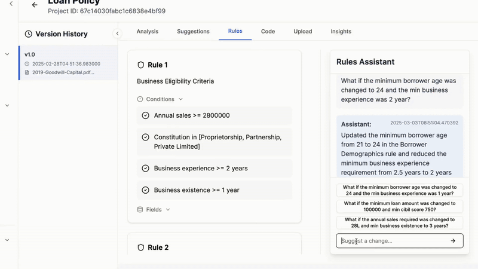Click the Suggest a change input field
Image resolution: width=478 pixels, height=269 pixels.
coord(391,241)
